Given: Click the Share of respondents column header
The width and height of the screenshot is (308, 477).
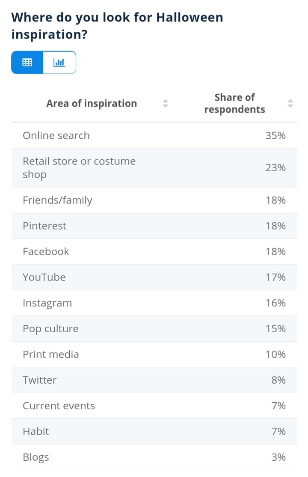Looking at the screenshot, I should (x=234, y=104).
